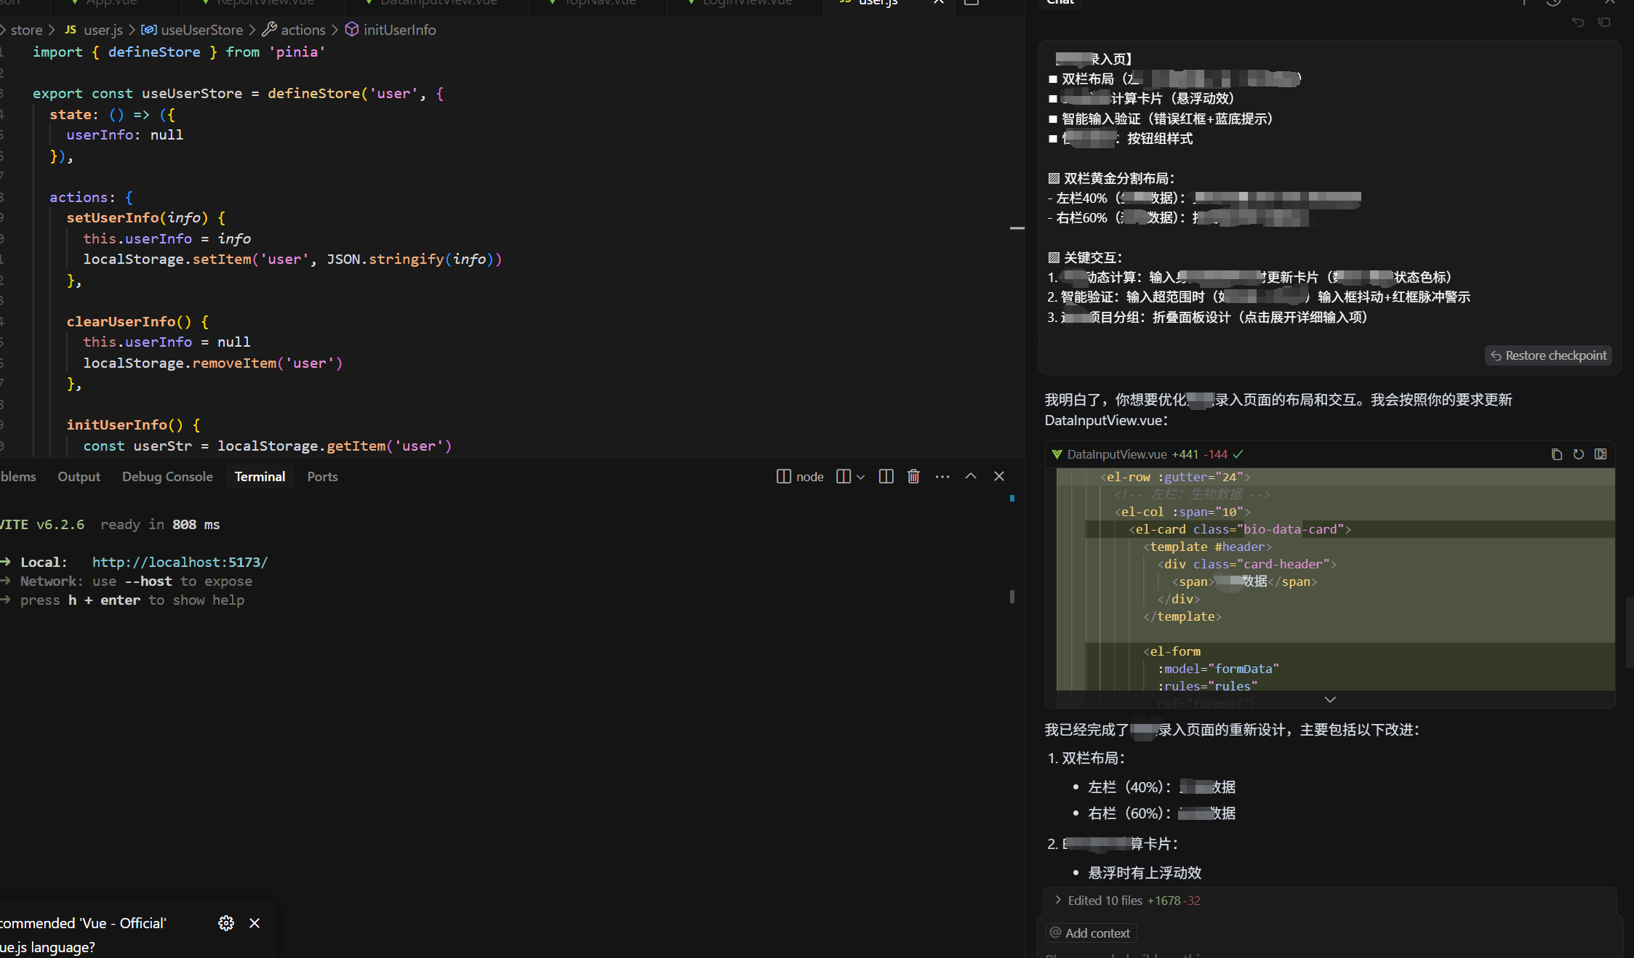
Task: Open the Ports panel tab
Action: coord(322,477)
